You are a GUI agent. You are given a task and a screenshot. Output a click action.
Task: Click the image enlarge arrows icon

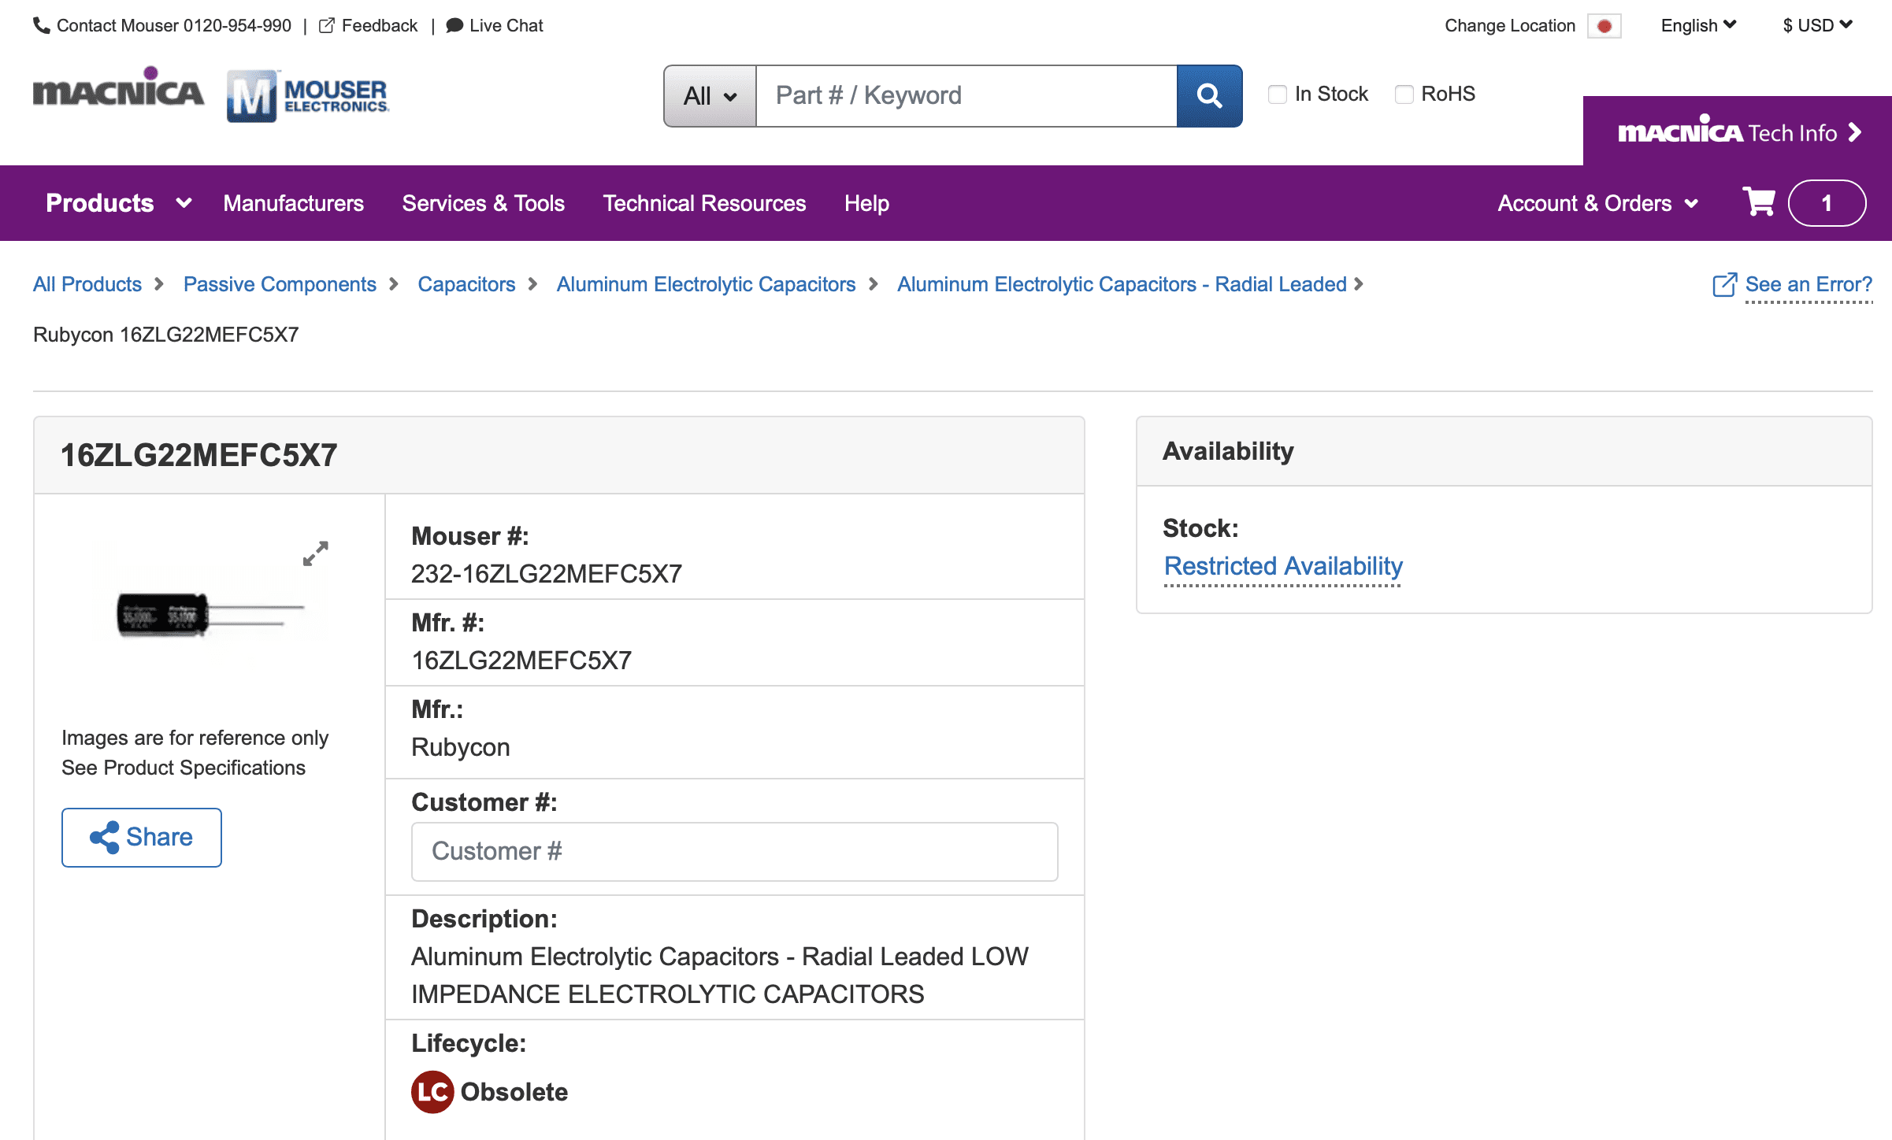tap(315, 553)
